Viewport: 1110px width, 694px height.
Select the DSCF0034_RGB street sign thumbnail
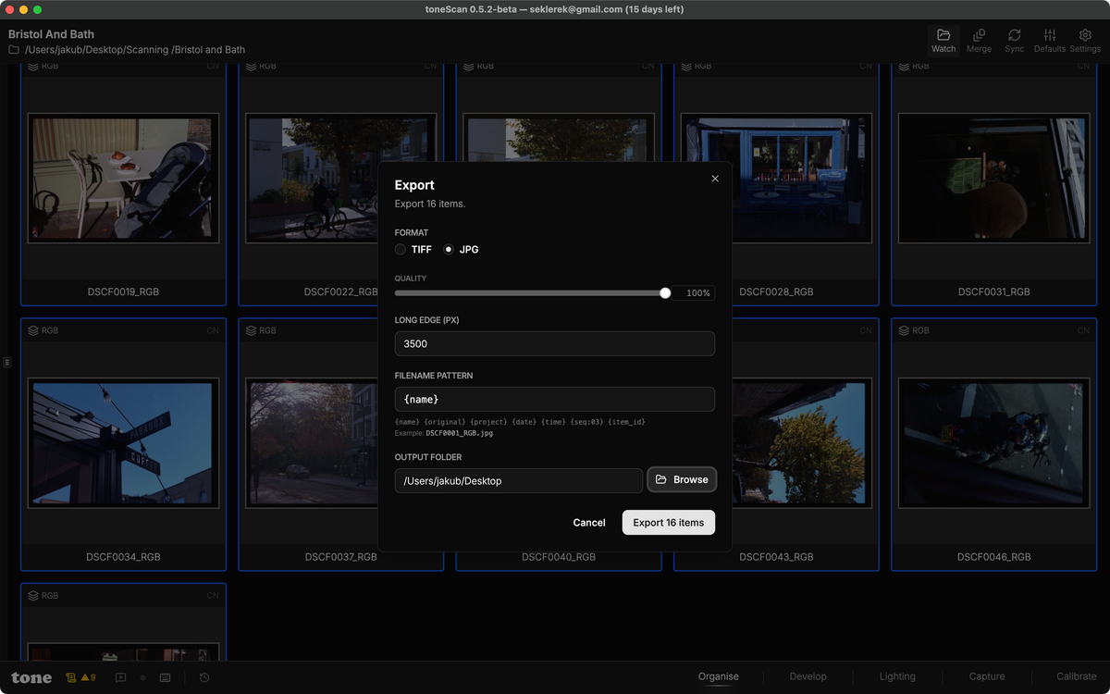pos(123,443)
